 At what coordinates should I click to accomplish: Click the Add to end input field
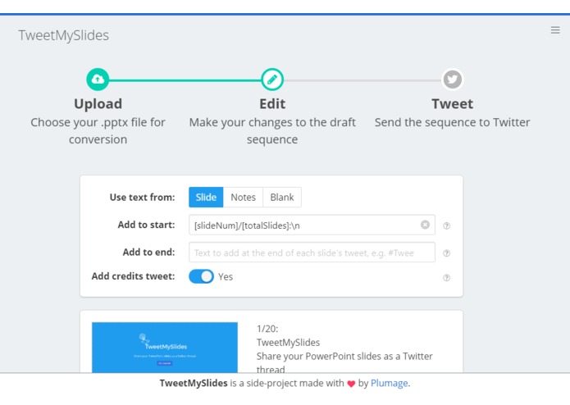click(312, 252)
